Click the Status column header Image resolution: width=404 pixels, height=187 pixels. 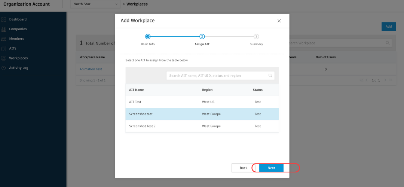258,90
